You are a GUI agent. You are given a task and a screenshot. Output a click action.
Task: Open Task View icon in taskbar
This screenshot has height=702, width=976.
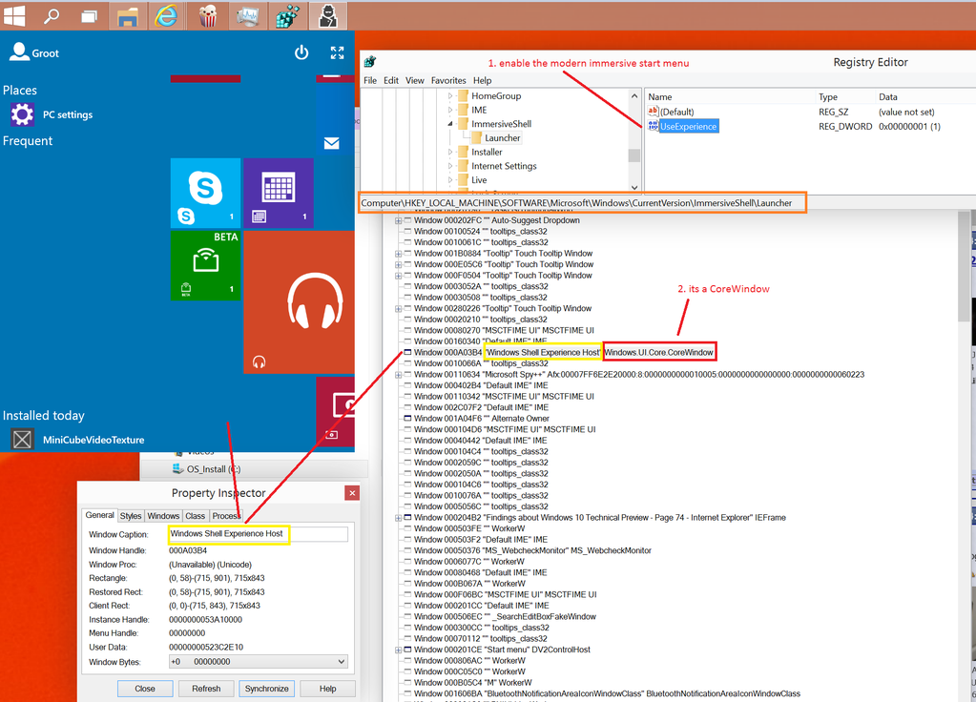90,16
